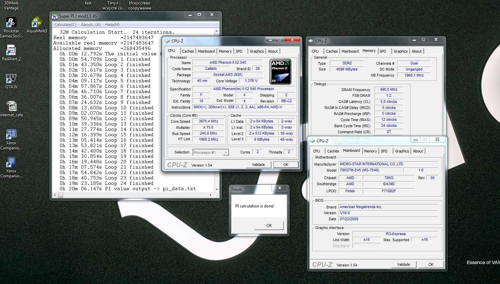The height and width of the screenshot is (284, 500).
Task: Click the Core Speed 3675.4 MHz field
Action: 208,121
